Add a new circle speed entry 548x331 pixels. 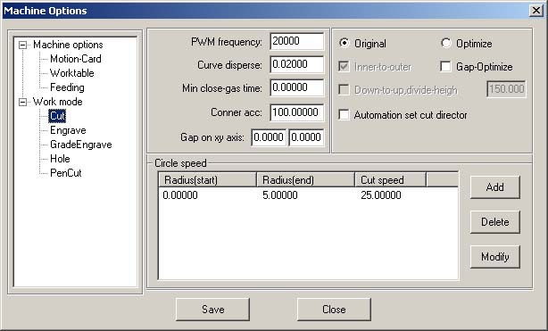[x=494, y=187]
